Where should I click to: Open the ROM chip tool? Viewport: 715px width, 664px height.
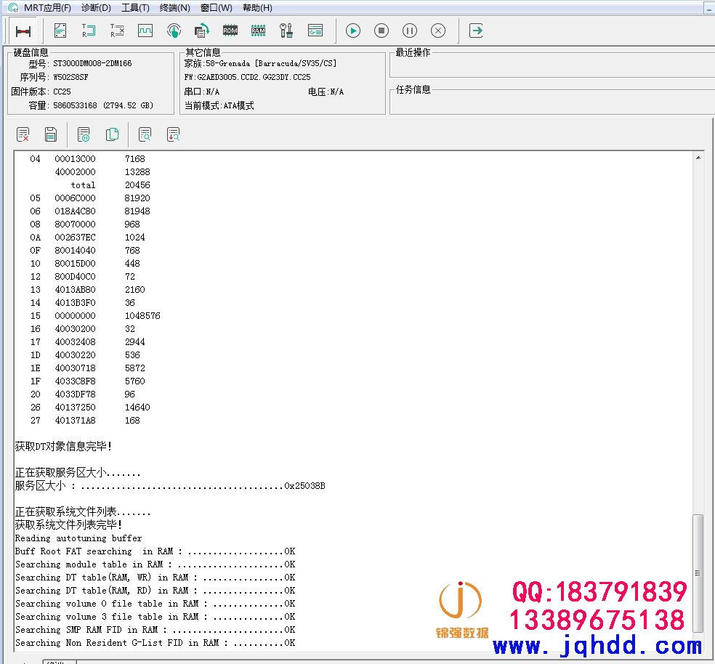point(230,31)
